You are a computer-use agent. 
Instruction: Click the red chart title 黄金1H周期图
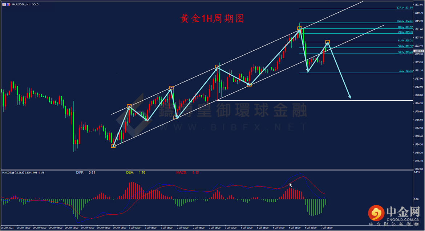click(x=212, y=18)
